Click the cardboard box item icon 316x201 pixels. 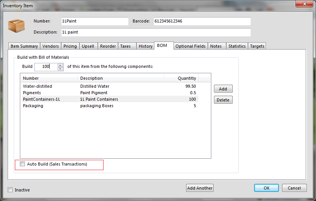[x=16, y=26]
